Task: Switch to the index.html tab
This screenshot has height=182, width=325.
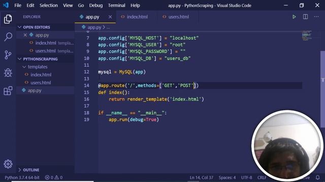Action: (x=137, y=17)
